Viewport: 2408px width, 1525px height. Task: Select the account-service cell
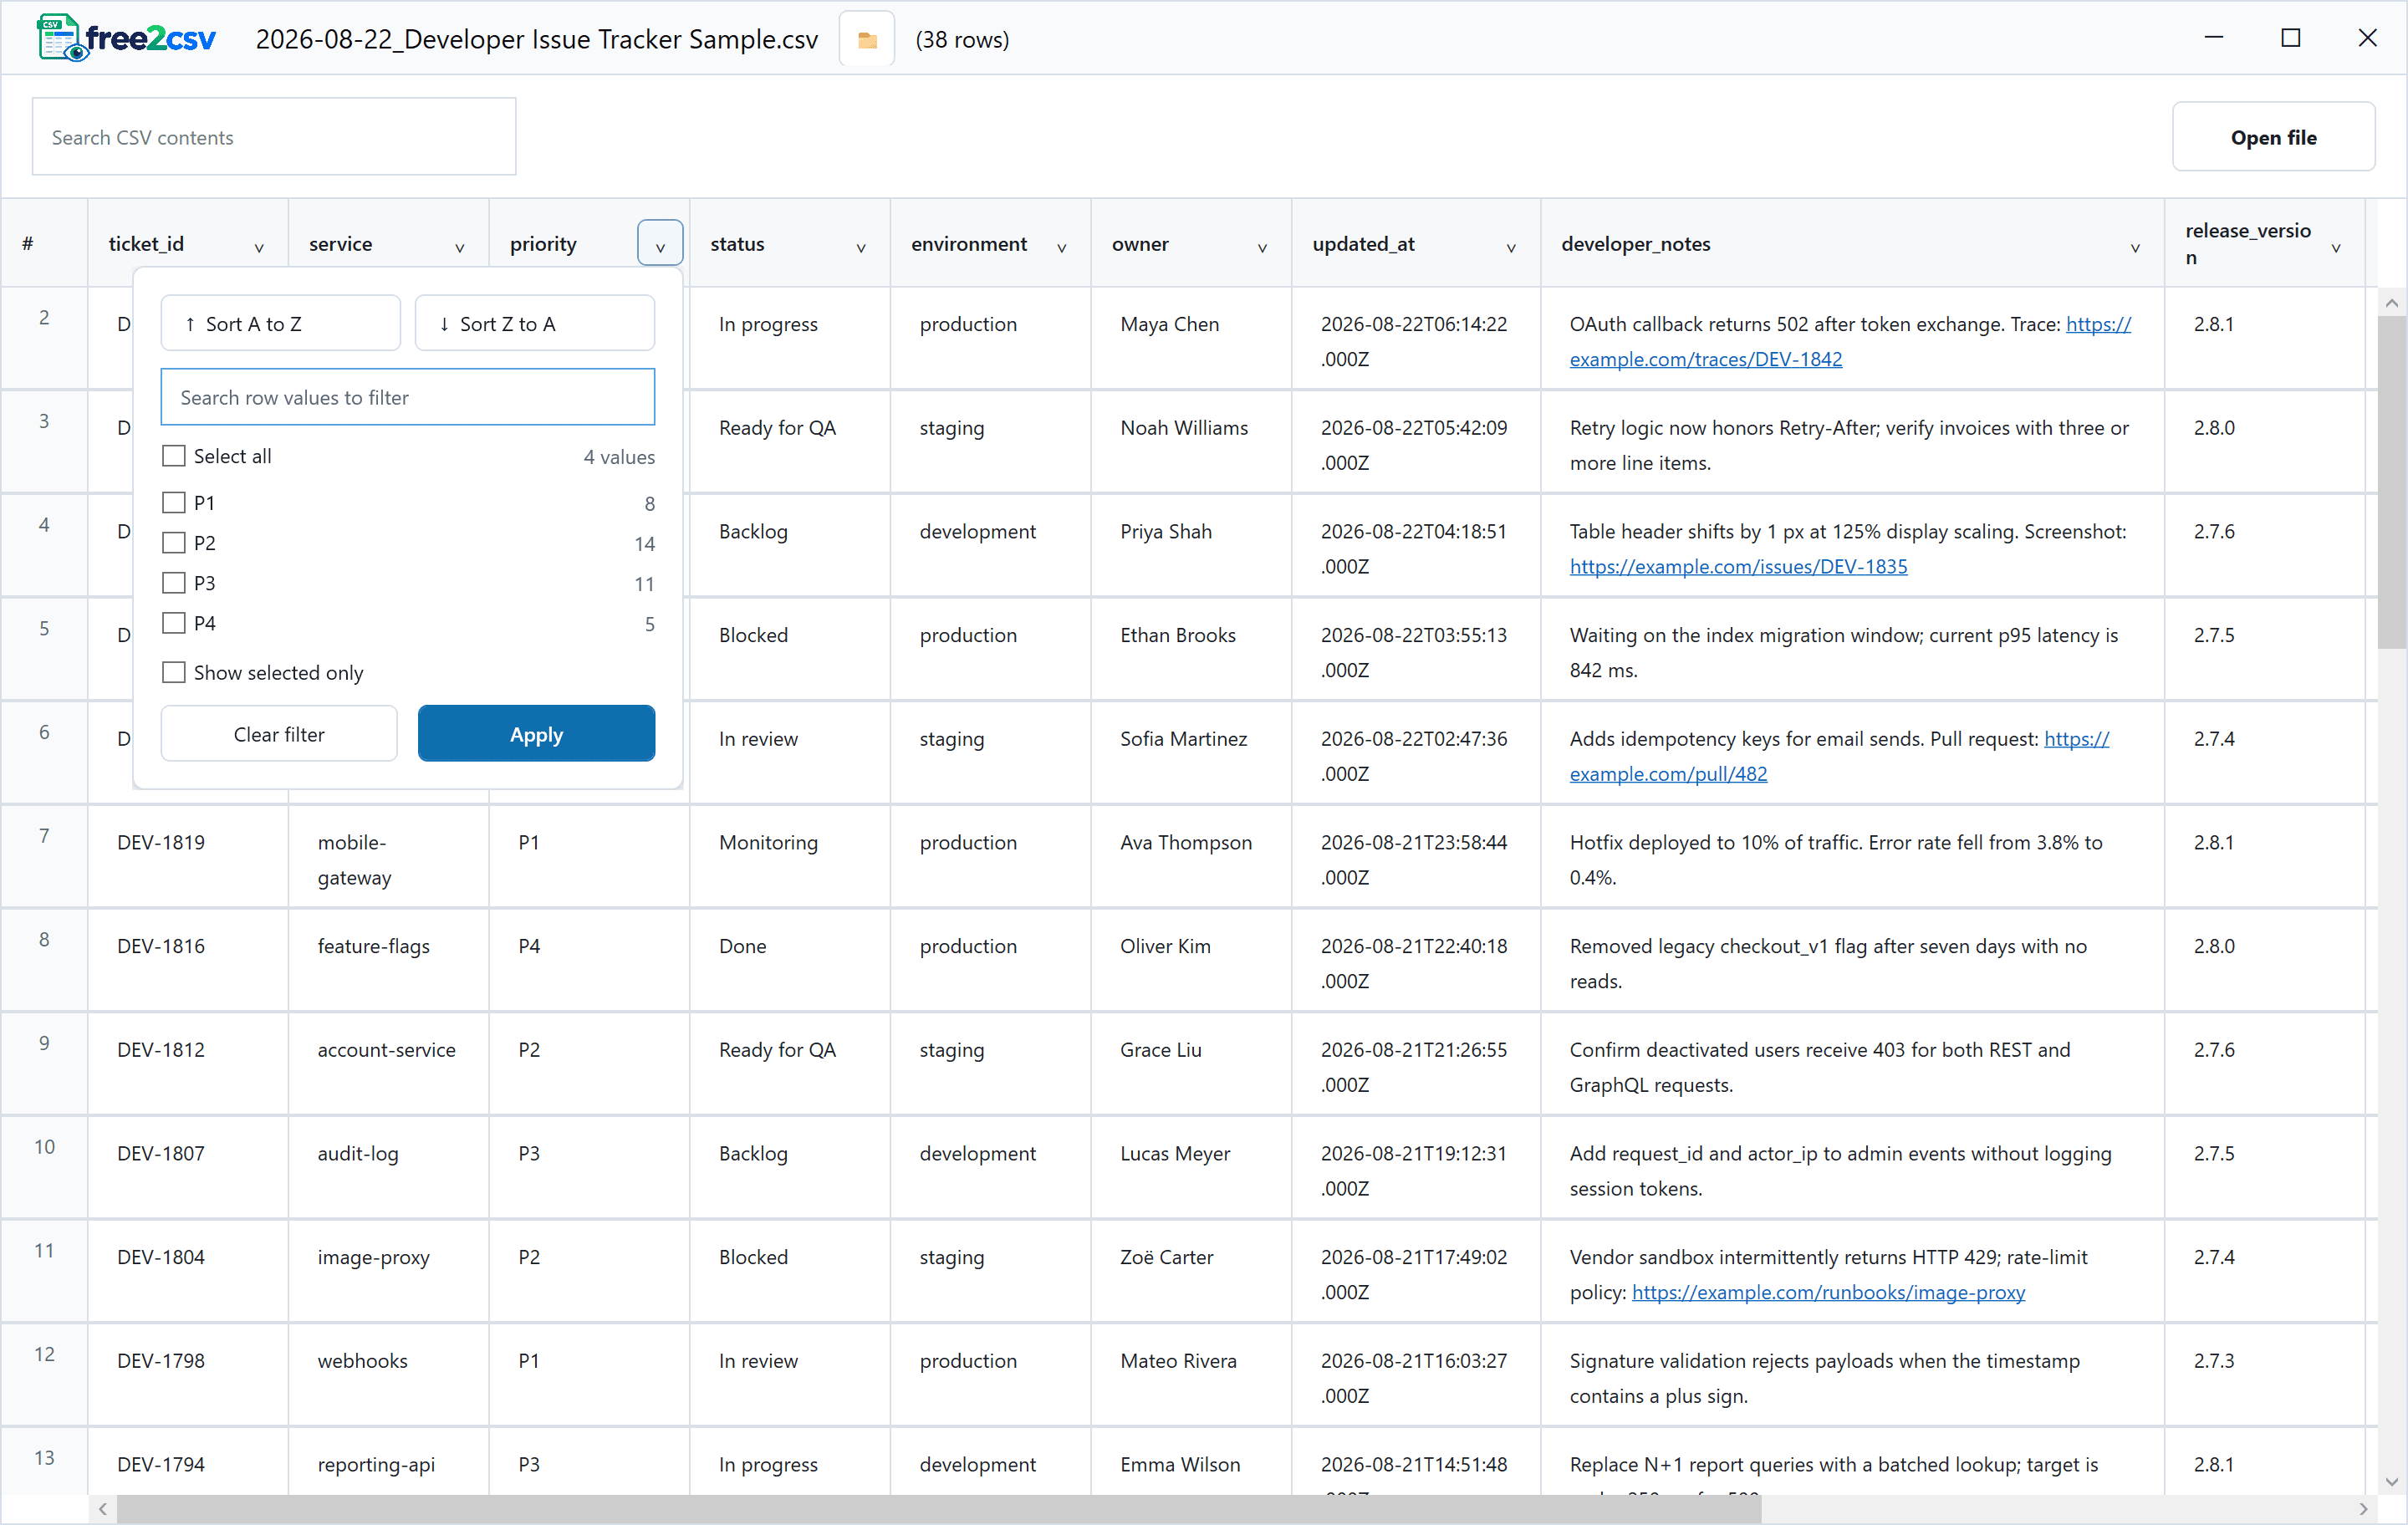[x=389, y=1065]
